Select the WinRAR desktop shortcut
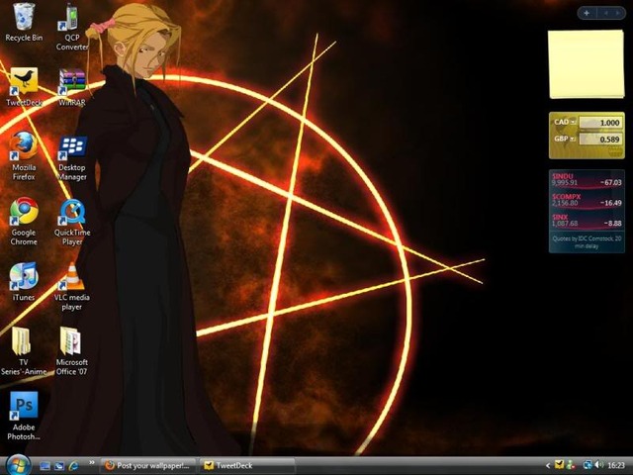Screen dimensions: 633x475 72,87
